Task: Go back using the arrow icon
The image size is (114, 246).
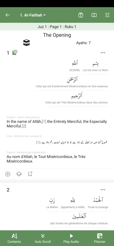Action: click(x=8, y=15)
